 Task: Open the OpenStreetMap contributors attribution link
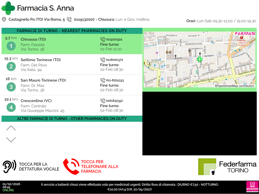[x=234, y=86]
